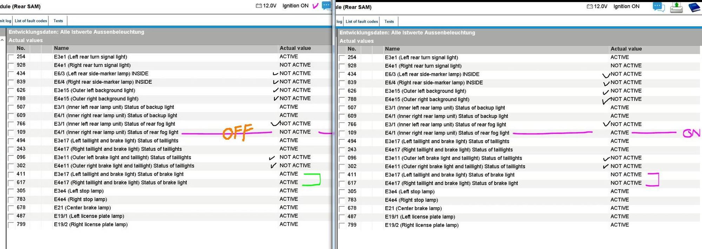Click battery voltage icon in right window
The image size is (702, 249).
click(590, 7)
